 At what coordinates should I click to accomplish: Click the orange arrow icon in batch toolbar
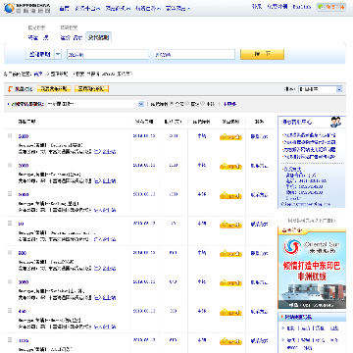(10, 89)
